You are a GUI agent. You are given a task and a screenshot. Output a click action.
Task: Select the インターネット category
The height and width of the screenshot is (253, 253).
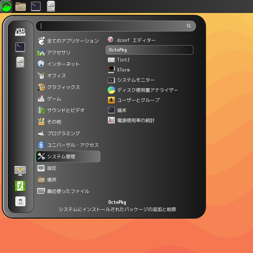(x=68, y=64)
